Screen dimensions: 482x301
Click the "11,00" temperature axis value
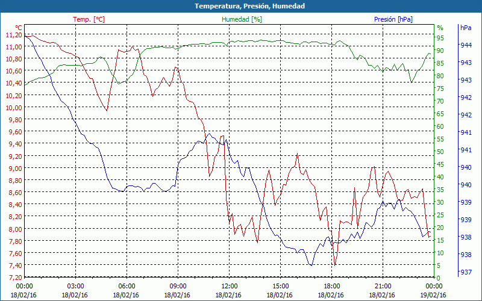point(14,47)
